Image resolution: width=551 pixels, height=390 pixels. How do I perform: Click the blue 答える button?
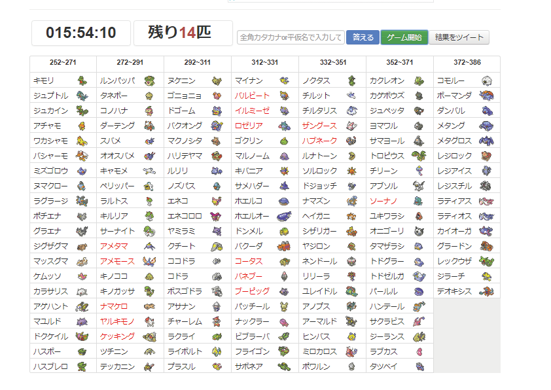(363, 37)
